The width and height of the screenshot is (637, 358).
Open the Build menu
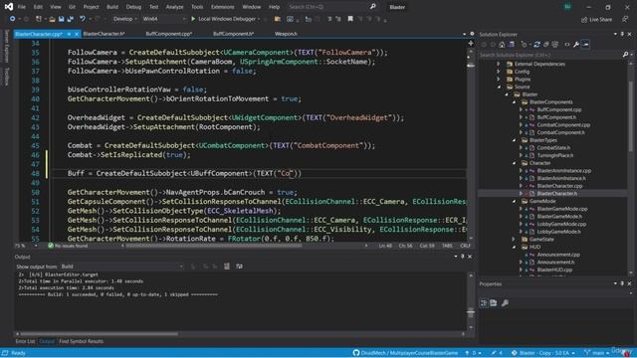click(112, 7)
